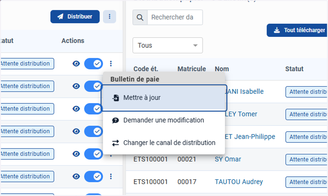Viewport: 328px width, 196px height.
Task: Toggle the switch in third left row
Action: click(x=93, y=109)
